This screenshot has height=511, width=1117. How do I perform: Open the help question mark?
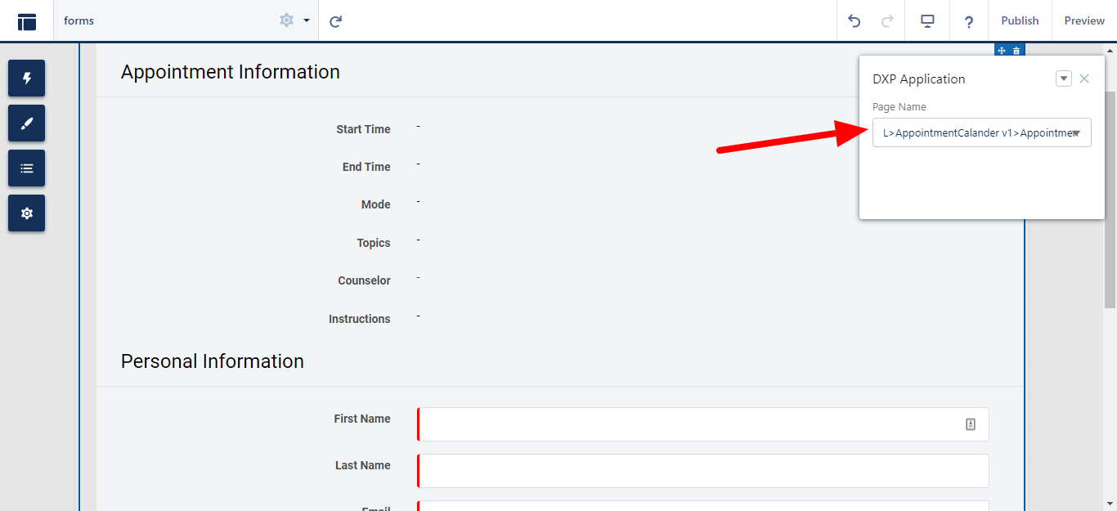tap(969, 21)
